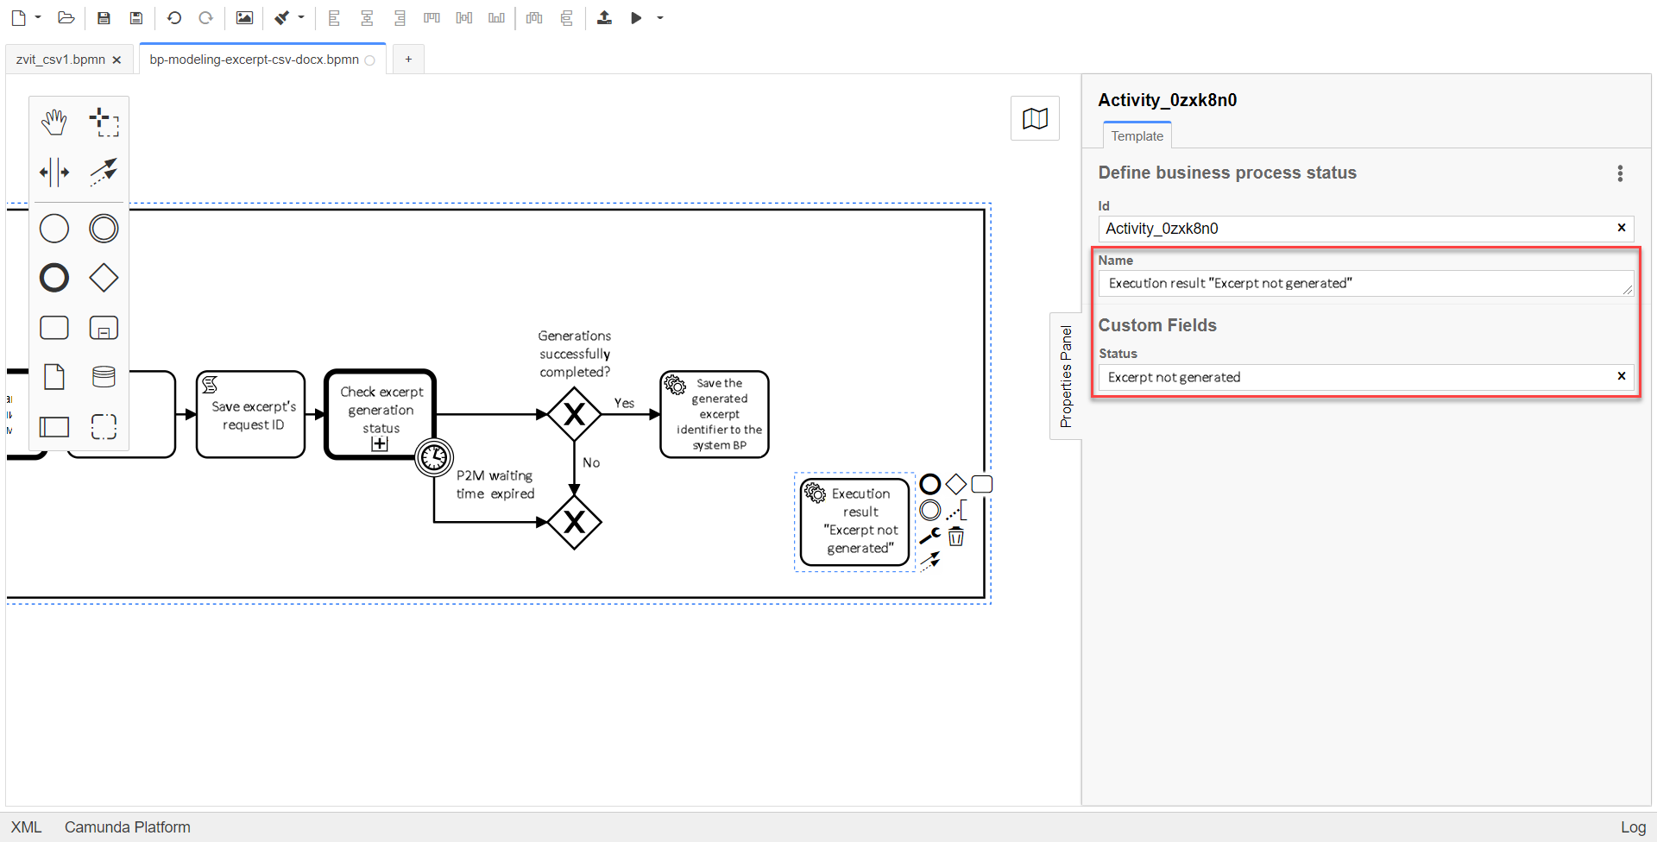Distribute elements vertically
The height and width of the screenshot is (842, 1657).
566,17
